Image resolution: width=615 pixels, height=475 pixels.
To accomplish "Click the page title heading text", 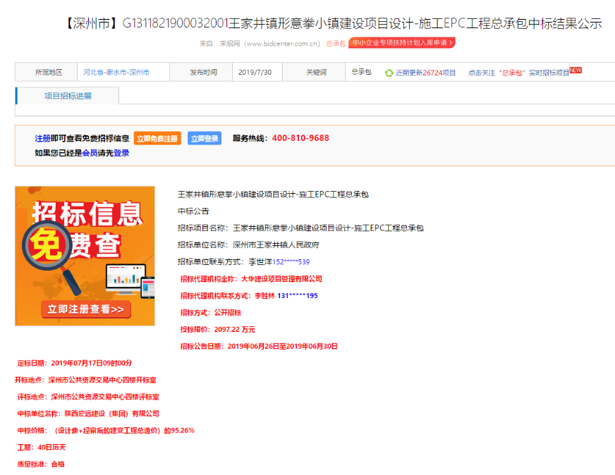I will pyautogui.click(x=328, y=23).
